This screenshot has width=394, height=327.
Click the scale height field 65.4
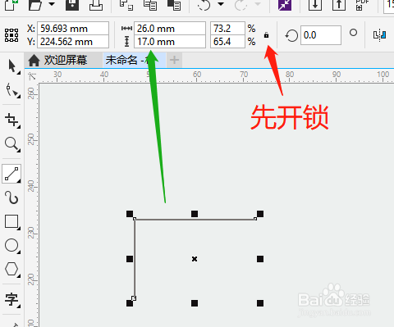[227, 42]
